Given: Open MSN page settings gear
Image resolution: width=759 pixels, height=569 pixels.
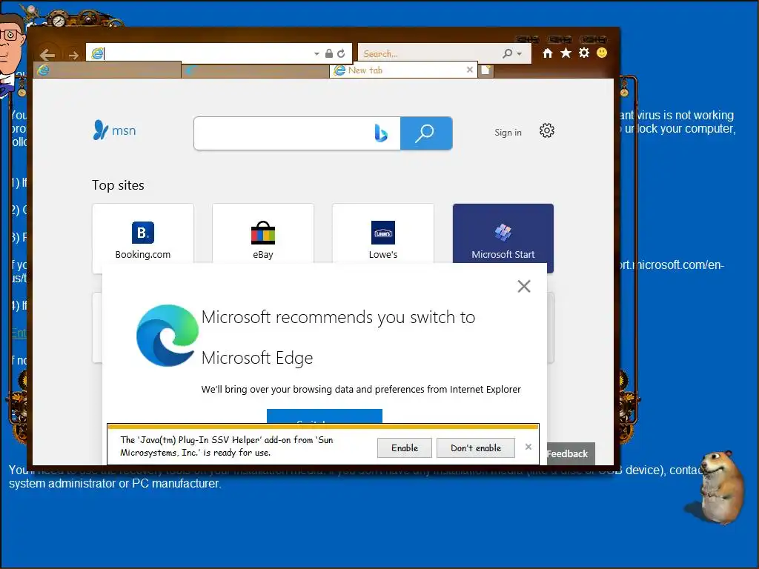Looking at the screenshot, I should (547, 130).
